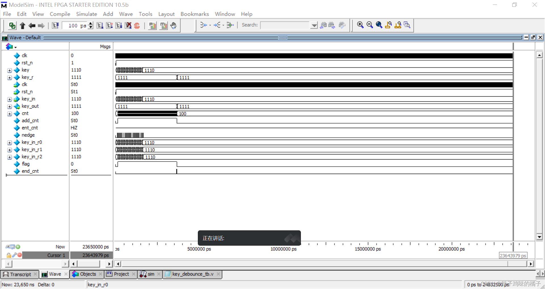Expand the key_in_r1 signal bus
This screenshot has width=545, height=289.
click(10, 150)
